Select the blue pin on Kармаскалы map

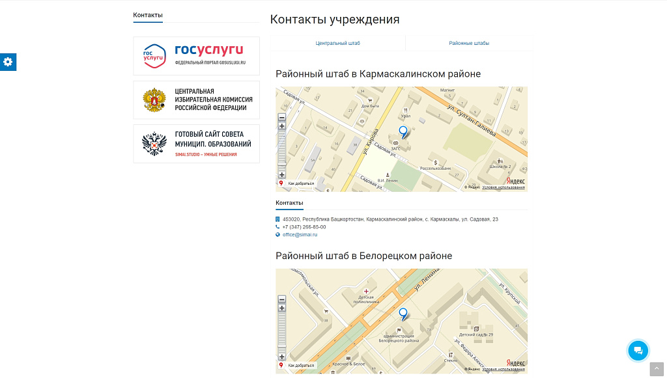pyautogui.click(x=403, y=130)
